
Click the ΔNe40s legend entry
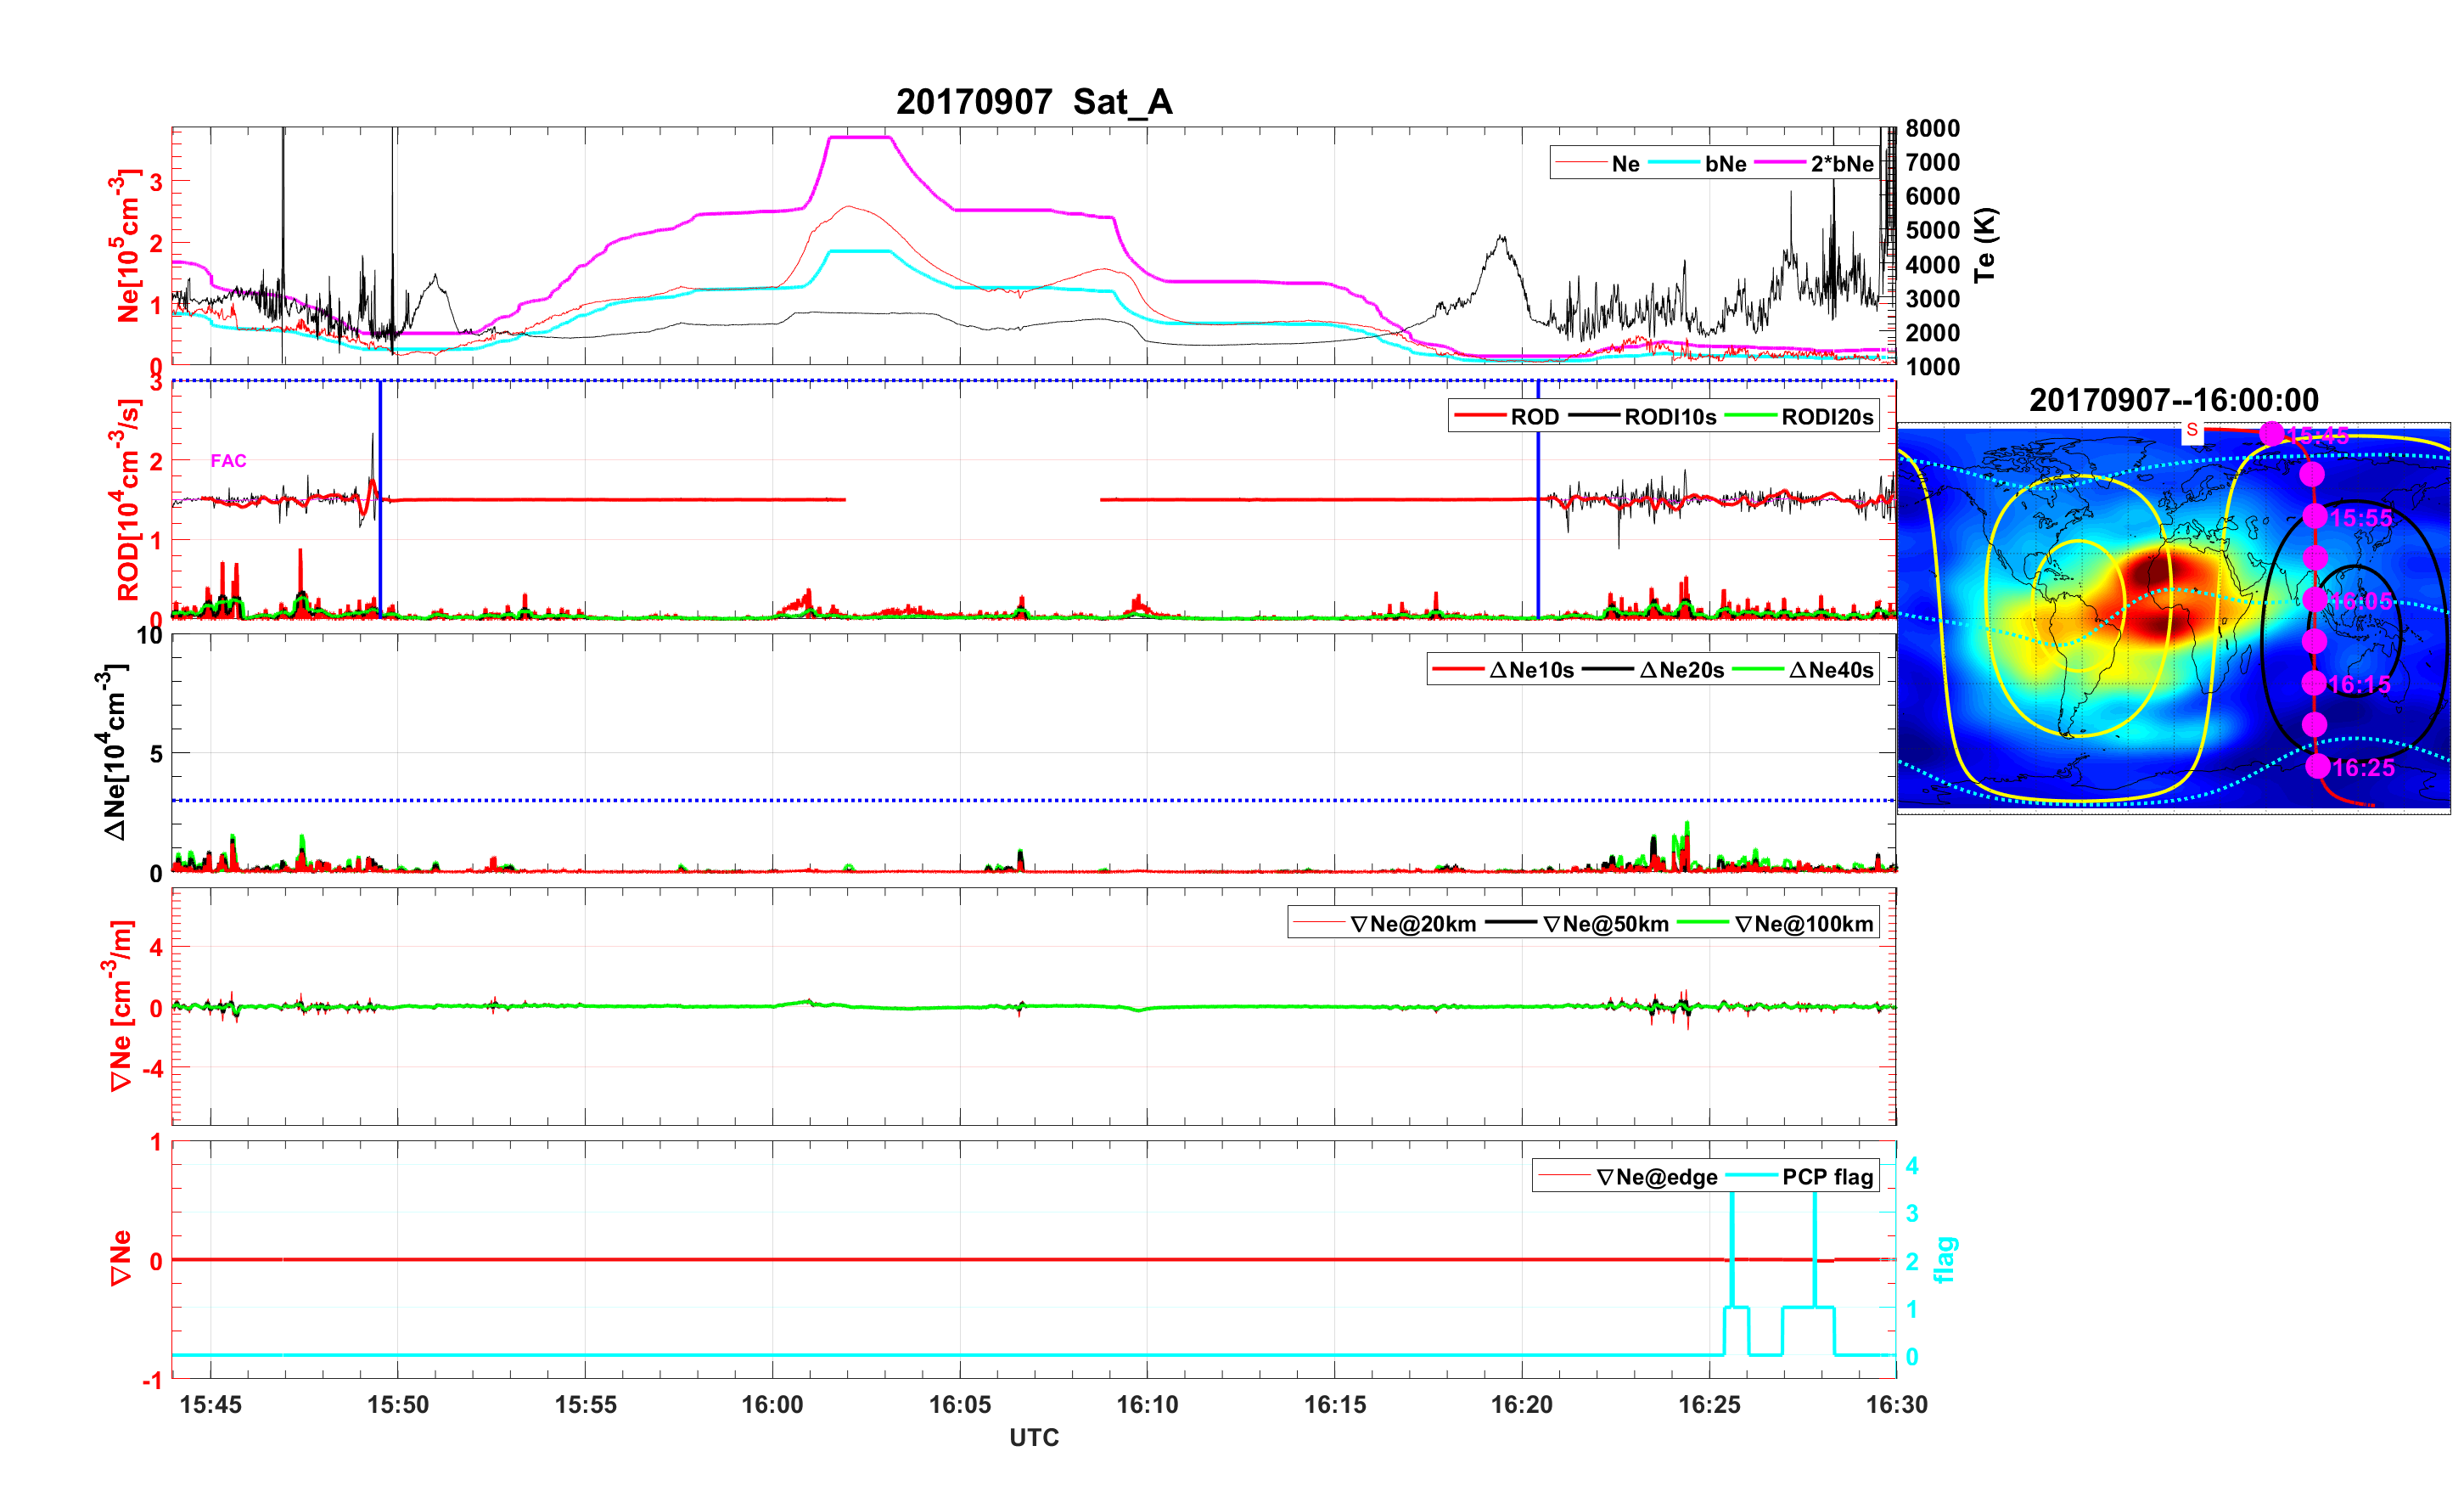tap(1830, 671)
